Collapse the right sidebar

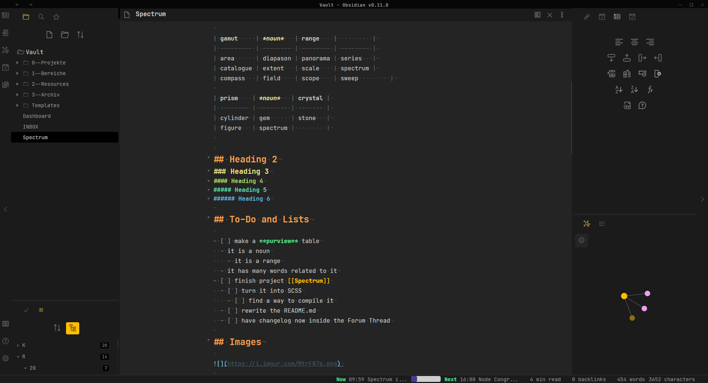[x=702, y=199]
